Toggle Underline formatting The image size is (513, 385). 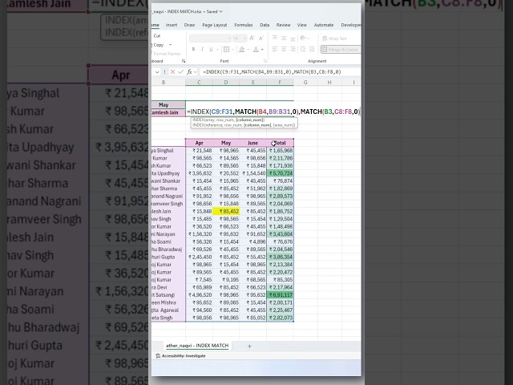click(x=211, y=50)
